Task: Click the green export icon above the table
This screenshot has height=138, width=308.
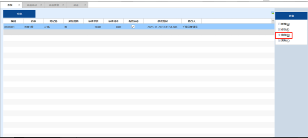Action: click(x=272, y=13)
